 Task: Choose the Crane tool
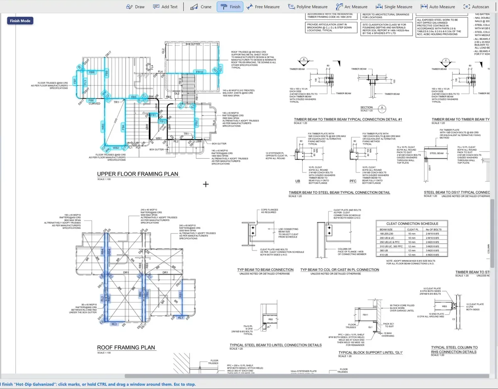click(x=201, y=7)
